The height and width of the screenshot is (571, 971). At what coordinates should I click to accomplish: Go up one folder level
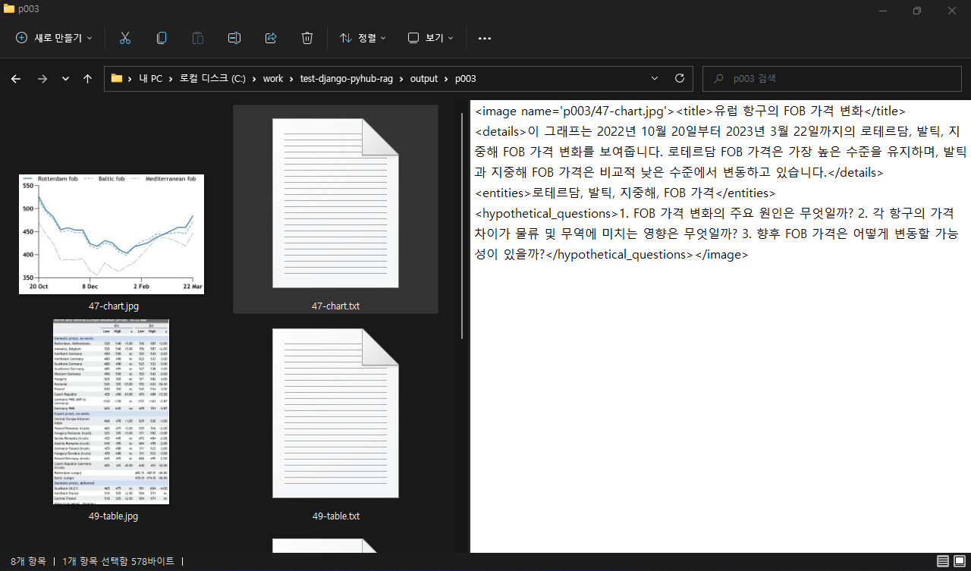pos(88,78)
